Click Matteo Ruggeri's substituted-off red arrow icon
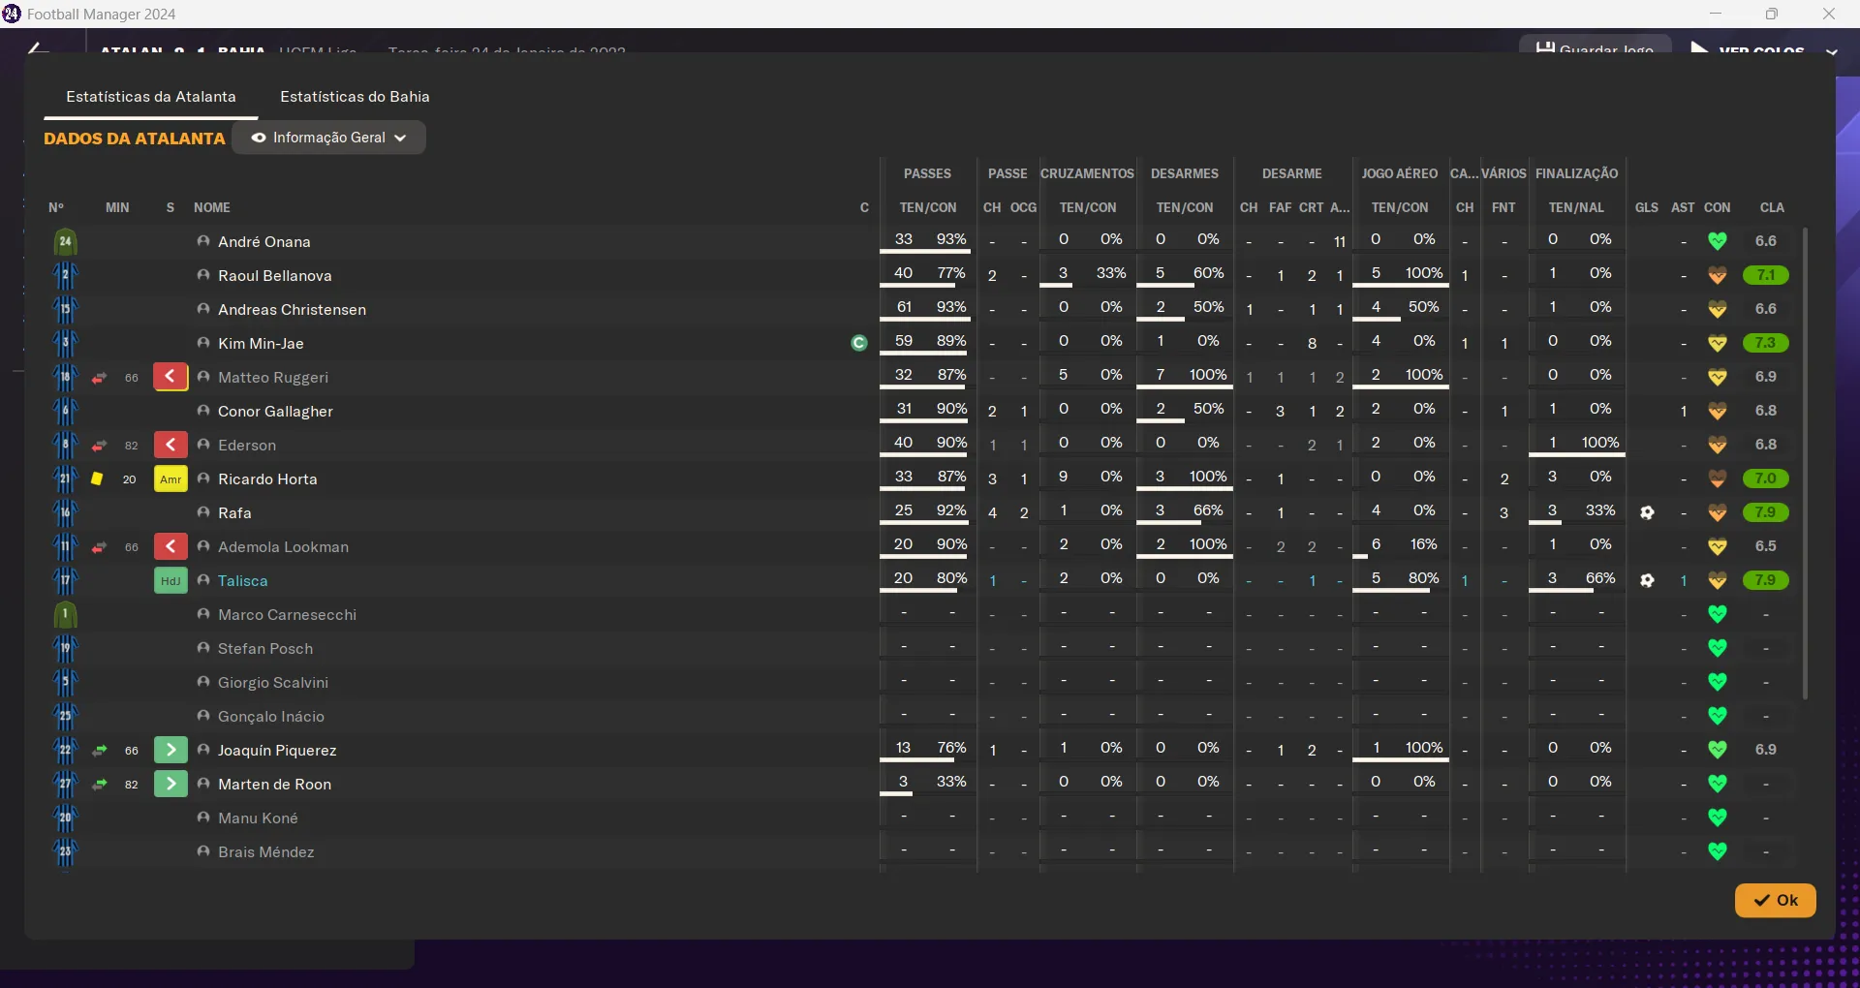 pos(170,377)
